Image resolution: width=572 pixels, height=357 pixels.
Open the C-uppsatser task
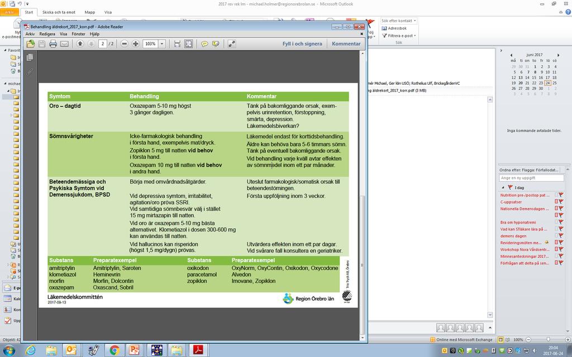511,202
